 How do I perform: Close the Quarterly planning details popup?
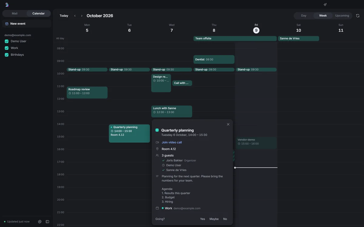coord(228,124)
